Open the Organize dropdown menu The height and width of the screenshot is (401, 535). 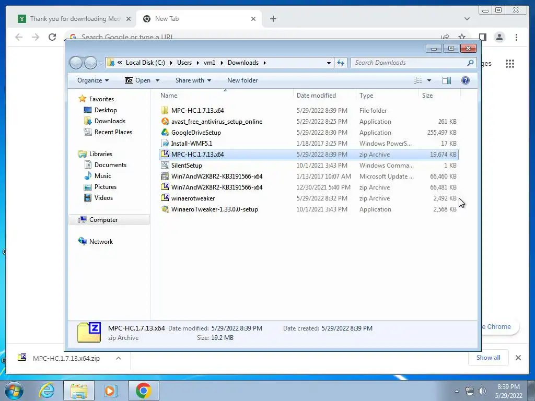93,80
